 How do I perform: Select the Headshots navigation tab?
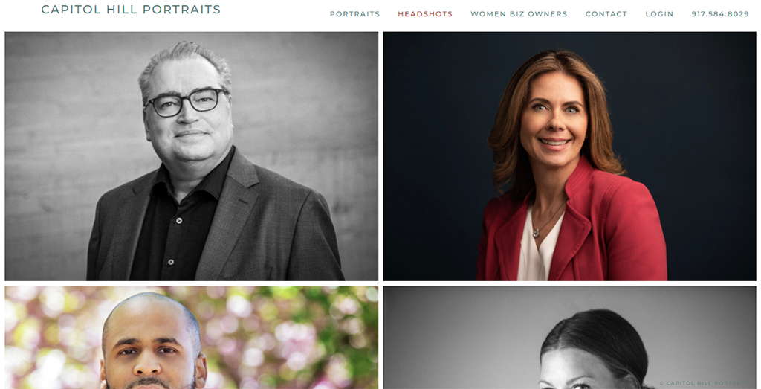tap(425, 14)
